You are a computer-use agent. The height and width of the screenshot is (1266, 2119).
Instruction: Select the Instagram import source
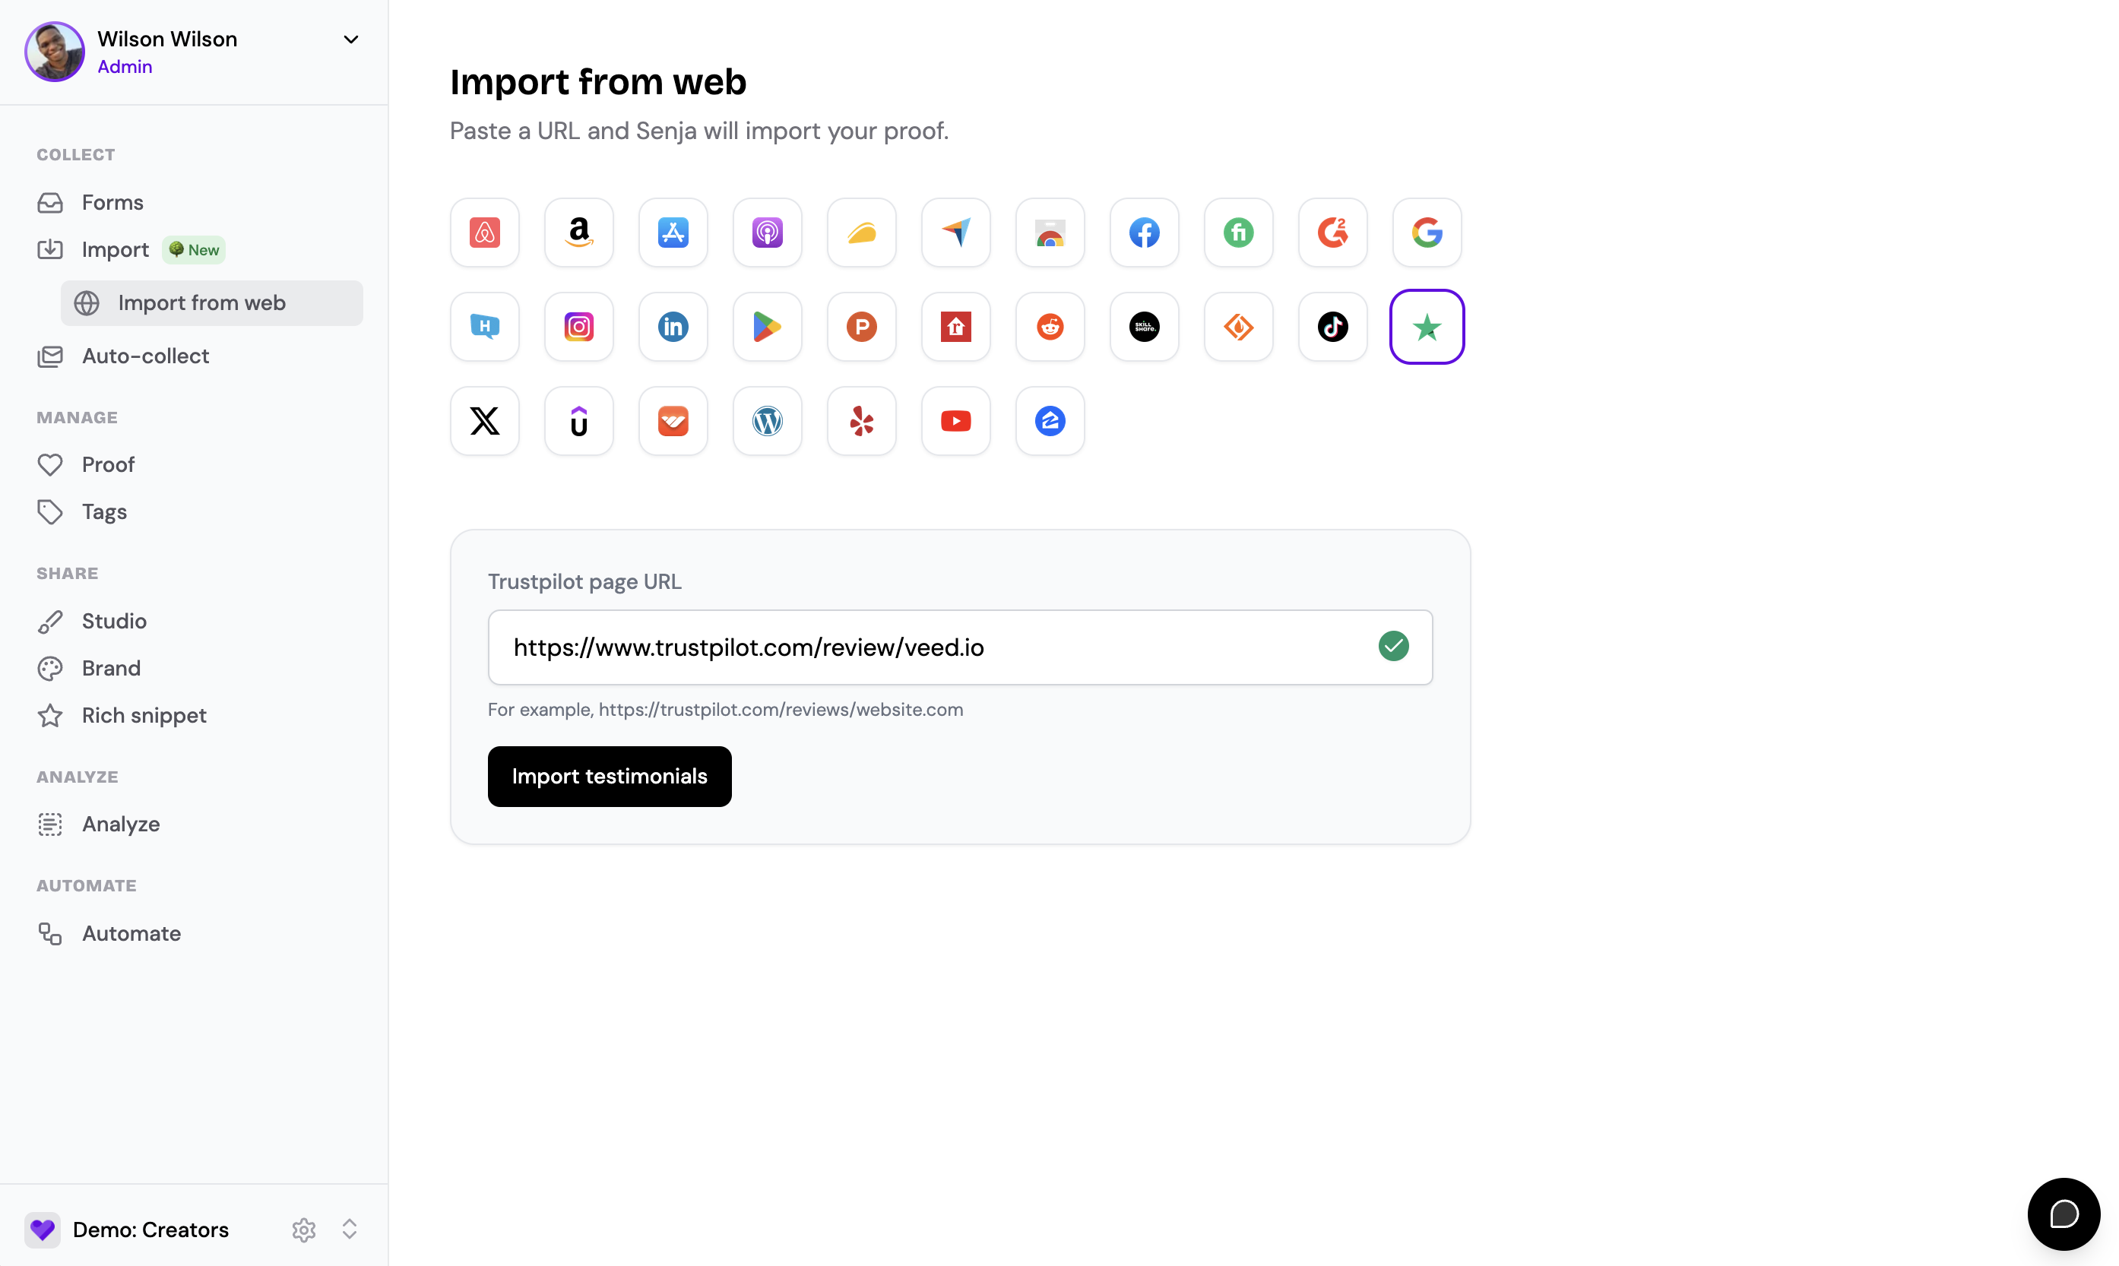click(578, 327)
